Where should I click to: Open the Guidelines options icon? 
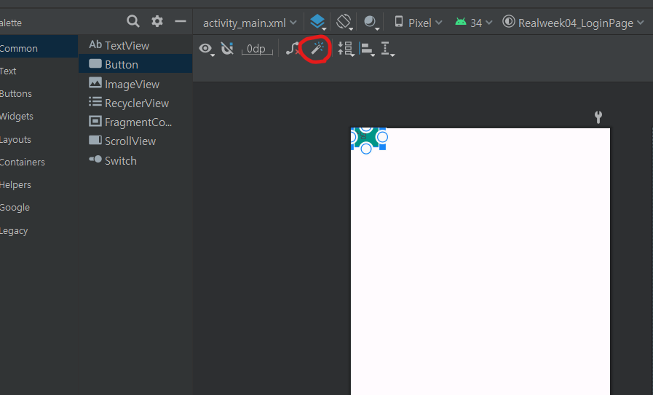click(x=388, y=50)
